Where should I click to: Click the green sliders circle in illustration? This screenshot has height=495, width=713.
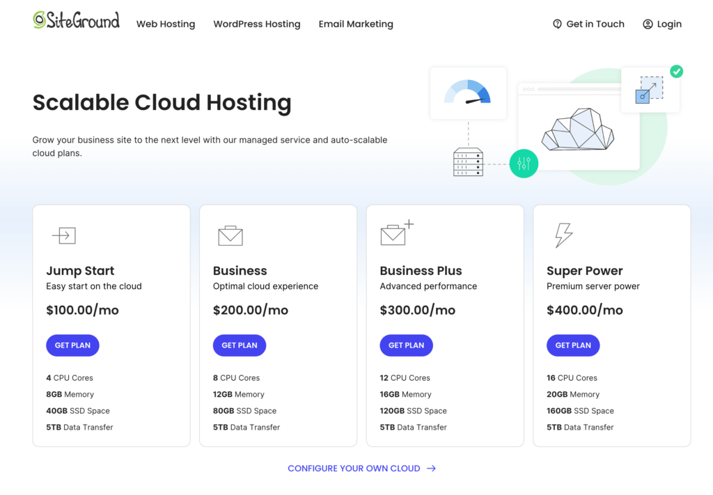(524, 163)
